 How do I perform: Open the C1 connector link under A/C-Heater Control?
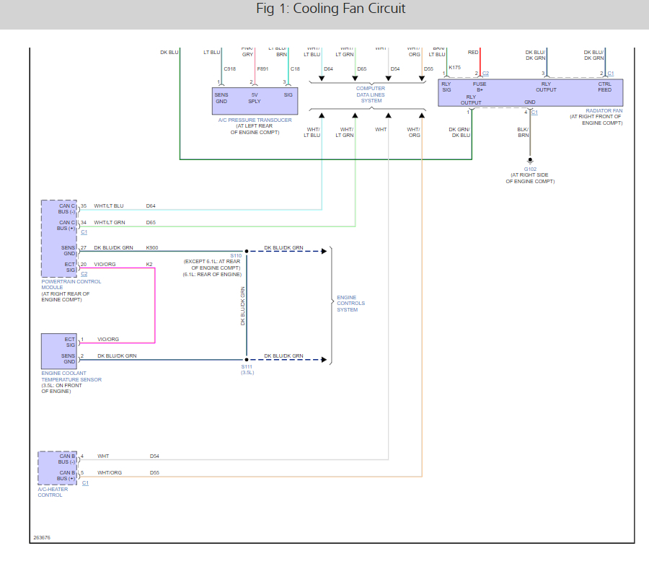84,482
